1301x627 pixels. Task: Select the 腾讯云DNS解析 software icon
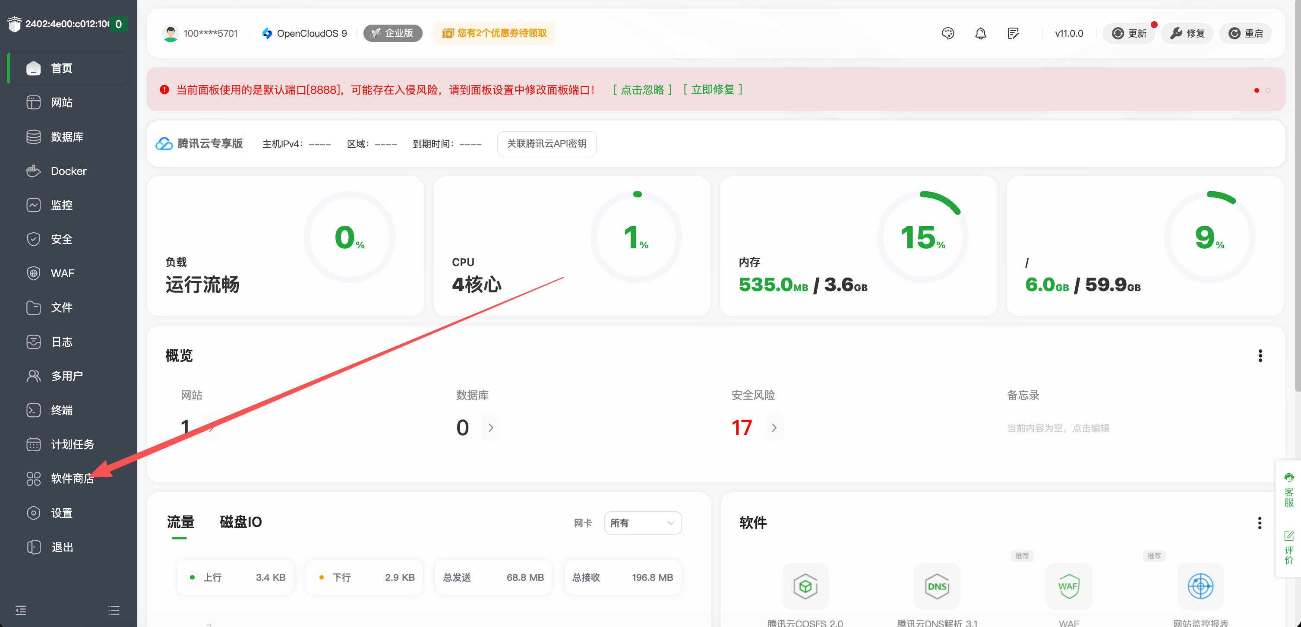click(x=937, y=586)
